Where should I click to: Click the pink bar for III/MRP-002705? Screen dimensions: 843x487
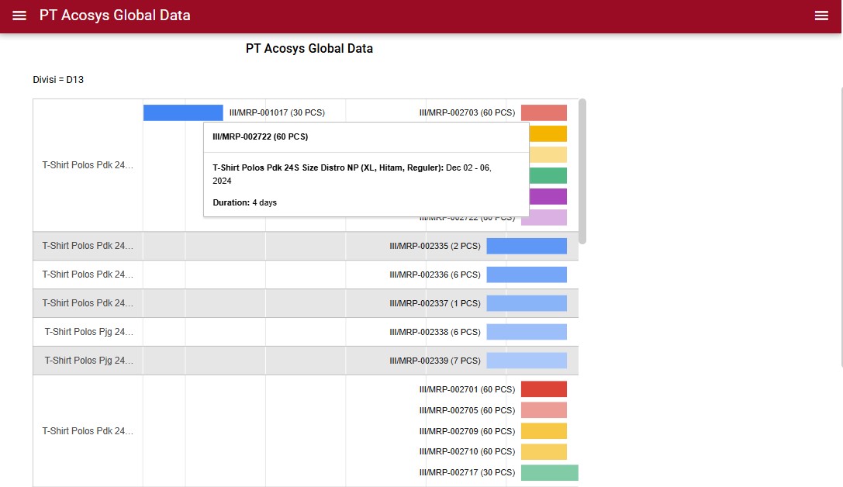544,410
